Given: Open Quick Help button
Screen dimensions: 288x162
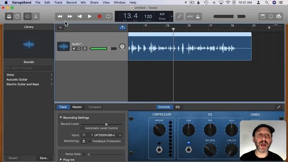Looking at the screenshot, I should click(x=17, y=16).
